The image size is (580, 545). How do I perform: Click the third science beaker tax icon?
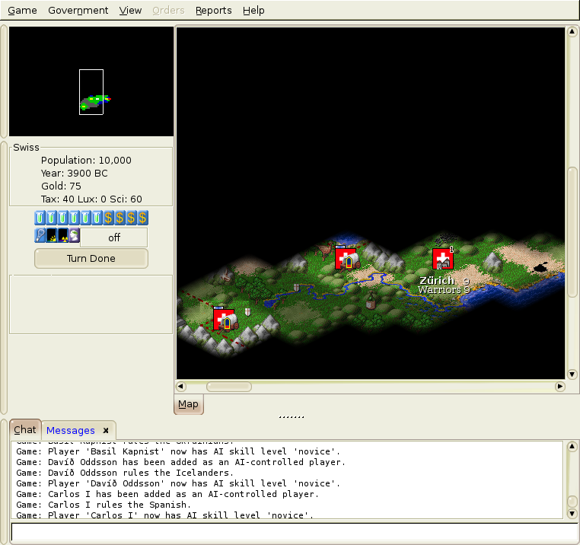[x=63, y=218]
